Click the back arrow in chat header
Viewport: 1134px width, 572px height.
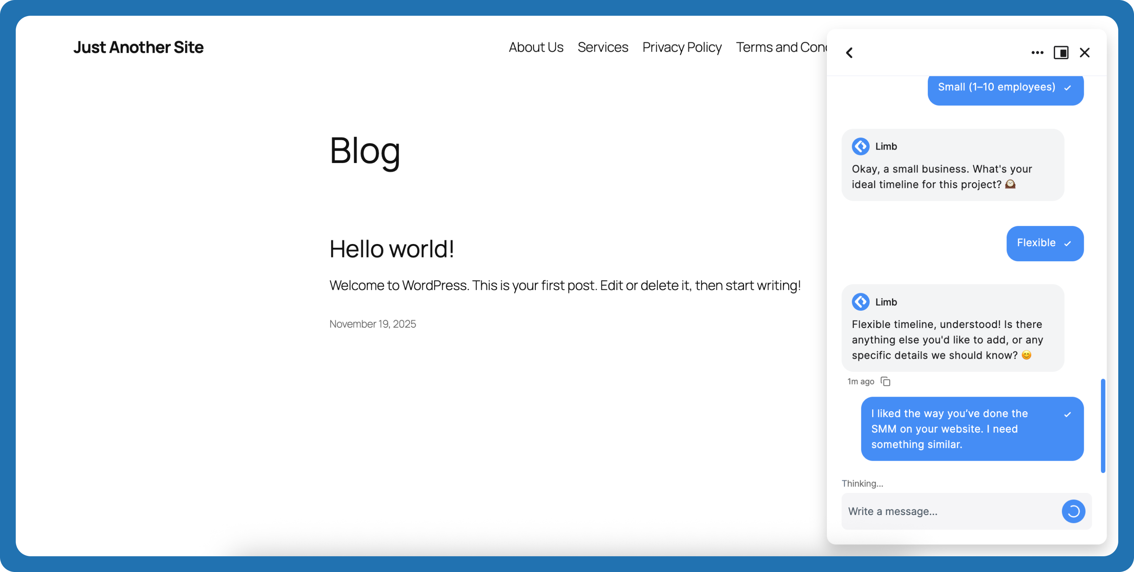click(849, 53)
